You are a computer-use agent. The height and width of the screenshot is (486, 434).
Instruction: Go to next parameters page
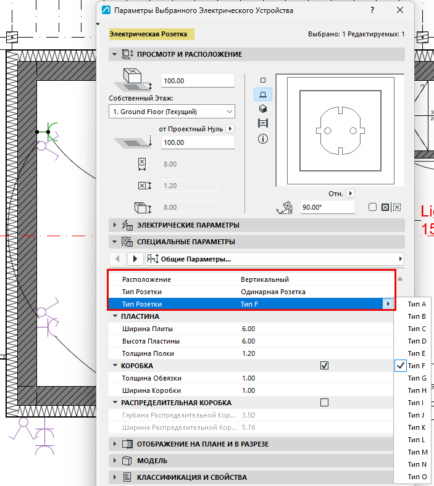pos(135,258)
